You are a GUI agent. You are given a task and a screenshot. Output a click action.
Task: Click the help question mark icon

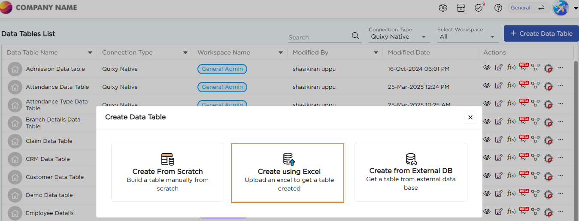pyautogui.click(x=498, y=8)
